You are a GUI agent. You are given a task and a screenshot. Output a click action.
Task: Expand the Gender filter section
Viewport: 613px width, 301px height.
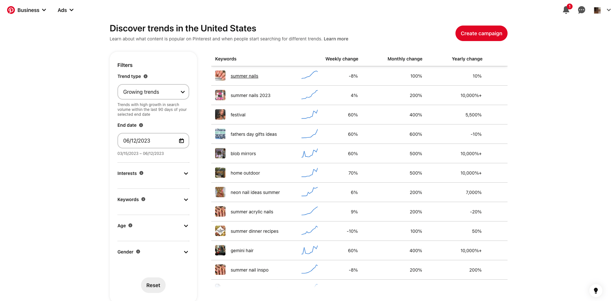tap(186, 252)
